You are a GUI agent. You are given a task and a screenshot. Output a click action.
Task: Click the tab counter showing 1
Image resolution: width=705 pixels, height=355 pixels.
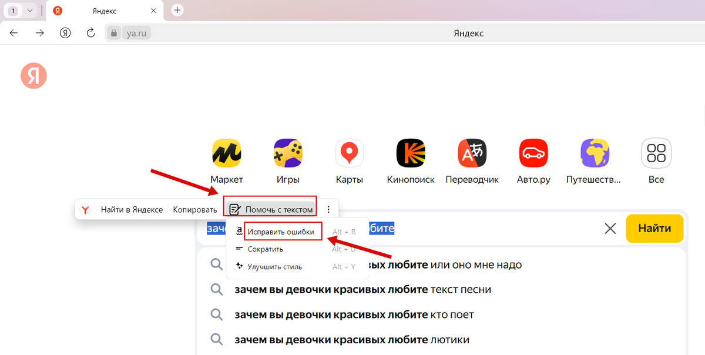coord(13,11)
